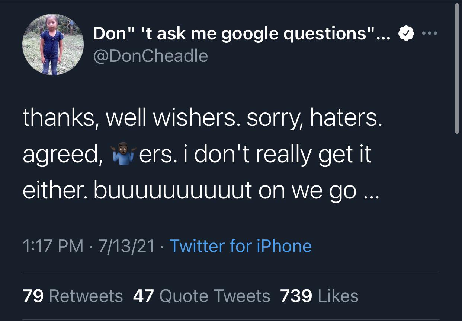Open the Twitter for iPhone source link

[241, 246]
